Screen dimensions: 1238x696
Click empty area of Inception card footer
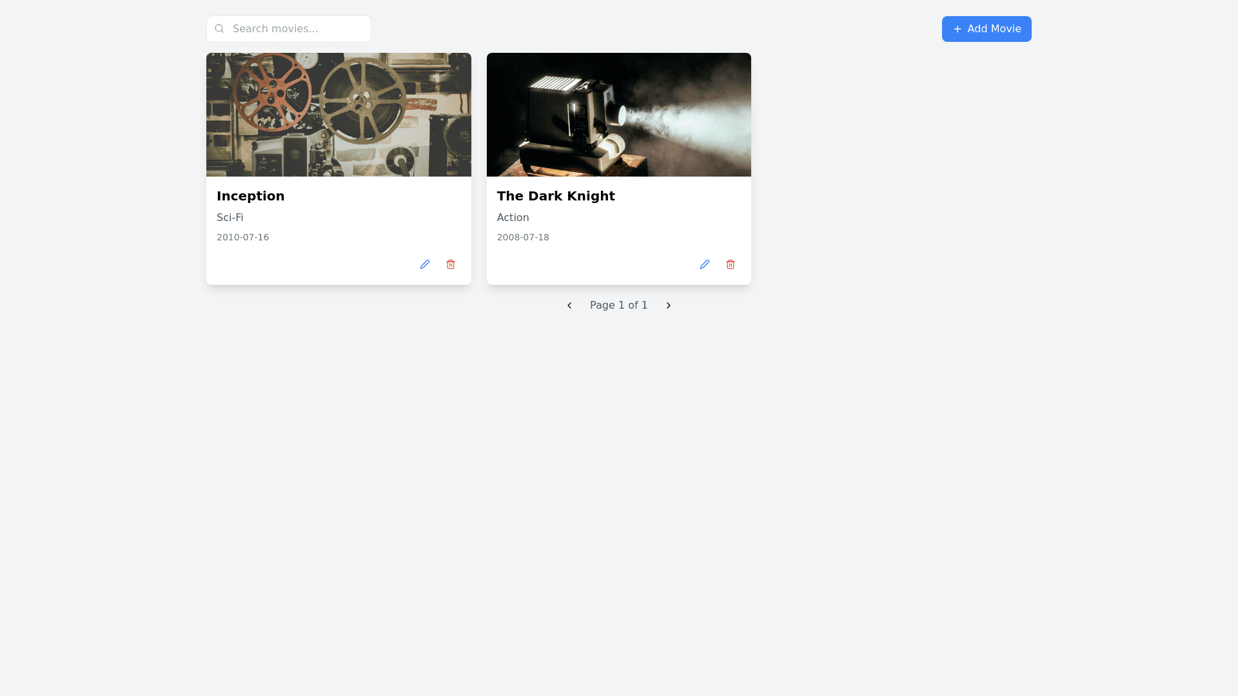(x=309, y=265)
